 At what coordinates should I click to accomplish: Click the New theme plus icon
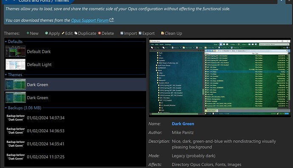tap(28, 33)
